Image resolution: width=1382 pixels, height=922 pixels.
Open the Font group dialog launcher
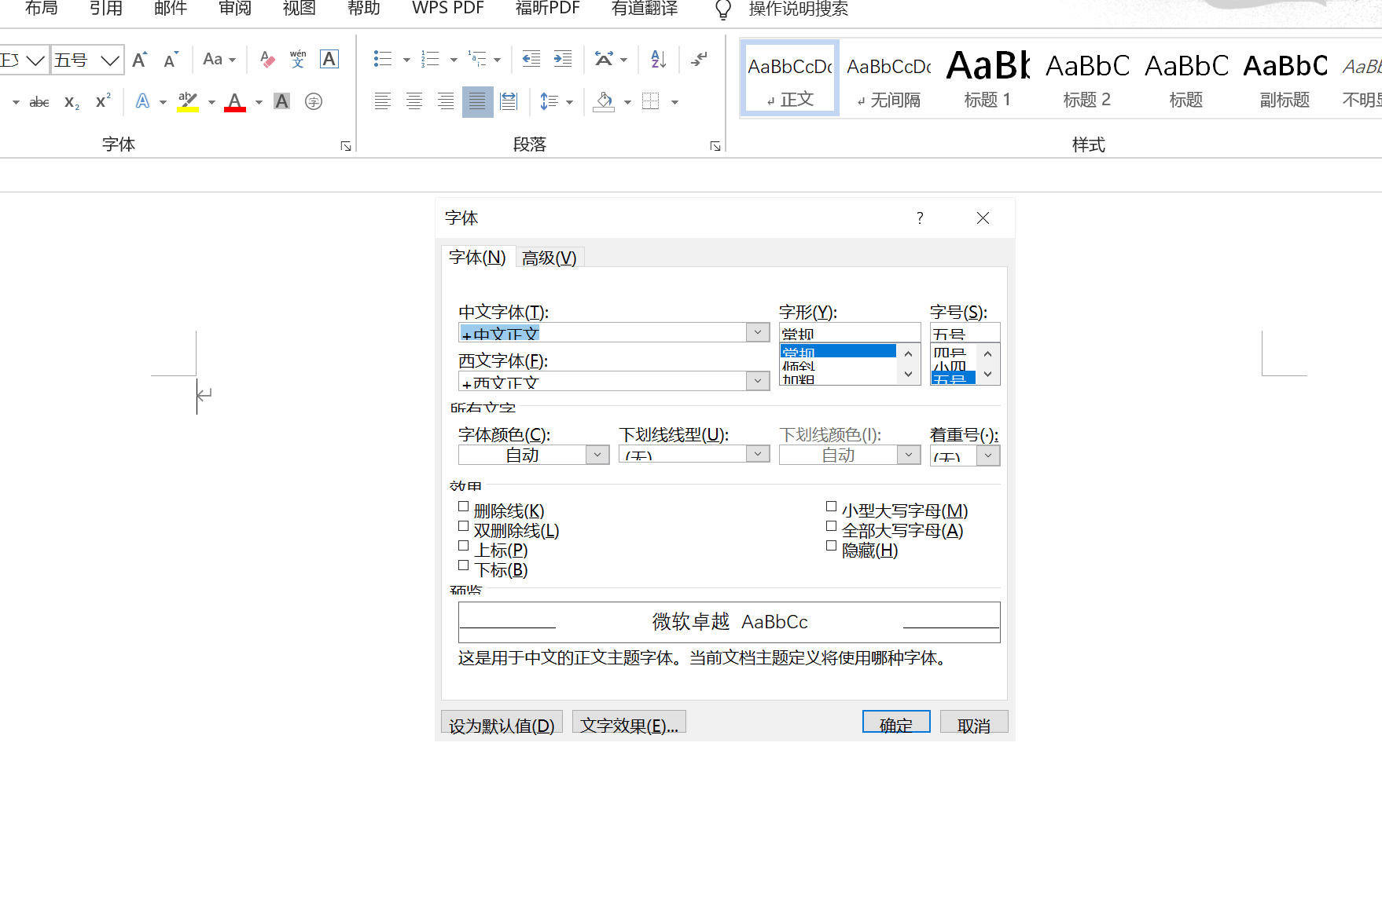346,146
